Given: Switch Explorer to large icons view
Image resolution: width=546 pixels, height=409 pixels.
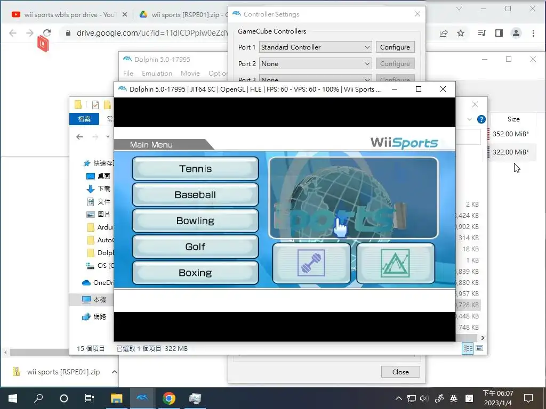Looking at the screenshot, I should click(479, 348).
